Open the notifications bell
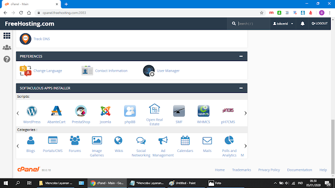This screenshot has height=188, width=335. [303, 23]
